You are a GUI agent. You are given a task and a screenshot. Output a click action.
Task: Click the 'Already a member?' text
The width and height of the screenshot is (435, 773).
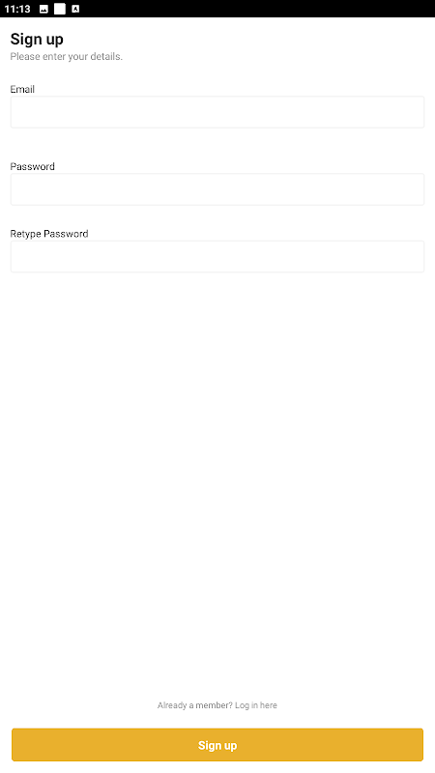pyautogui.click(x=195, y=705)
